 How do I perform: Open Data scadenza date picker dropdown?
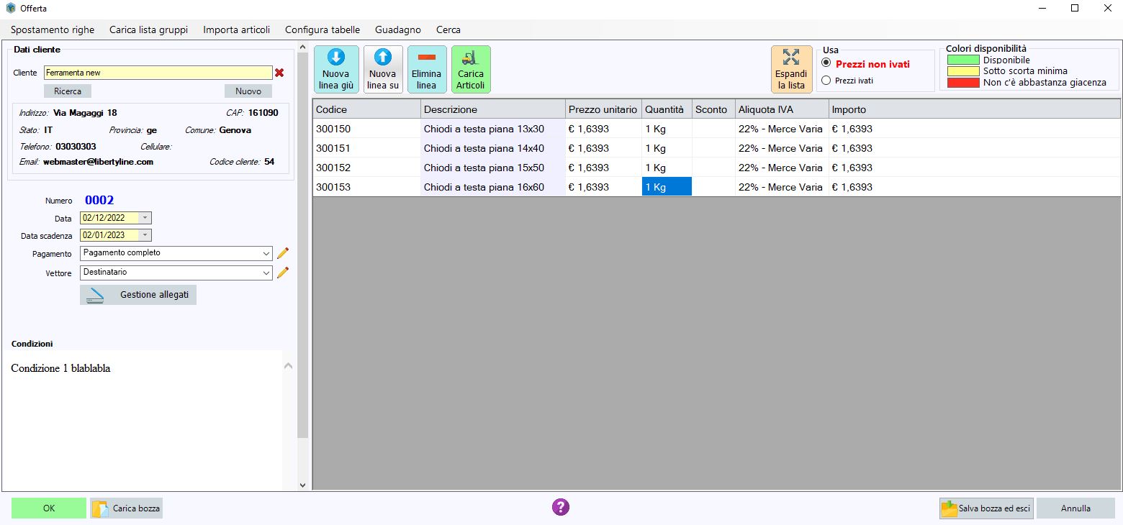145,235
